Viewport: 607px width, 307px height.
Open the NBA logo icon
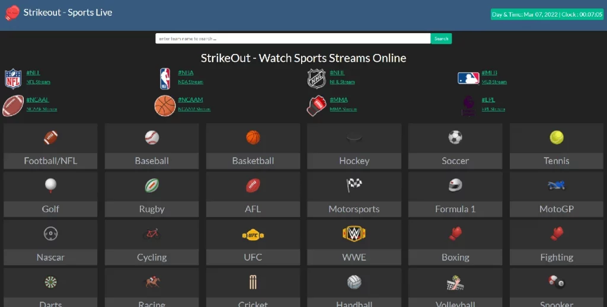click(165, 79)
